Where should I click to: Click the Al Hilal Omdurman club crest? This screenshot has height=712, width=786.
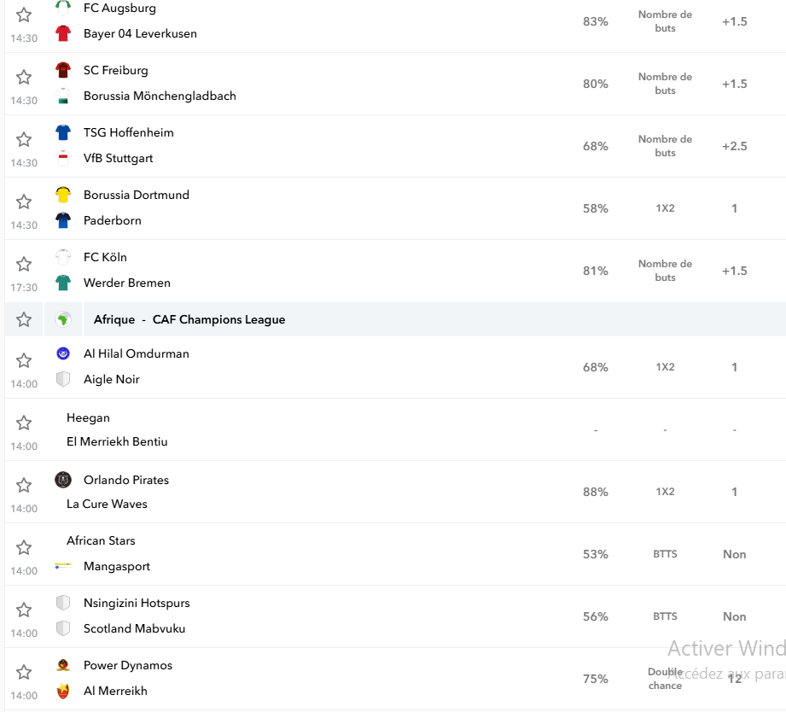(x=63, y=353)
